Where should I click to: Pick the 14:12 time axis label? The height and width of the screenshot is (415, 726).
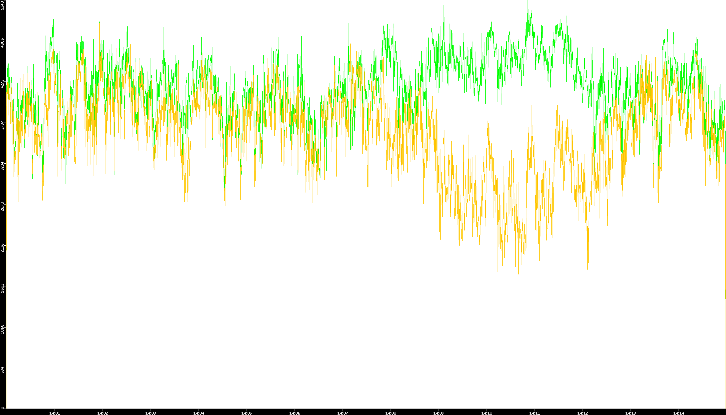pos(582,413)
